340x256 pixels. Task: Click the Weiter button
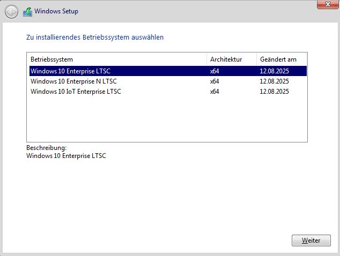(311, 240)
